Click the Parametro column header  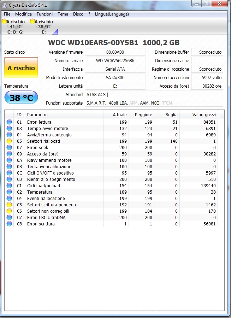[x=64, y=115]
